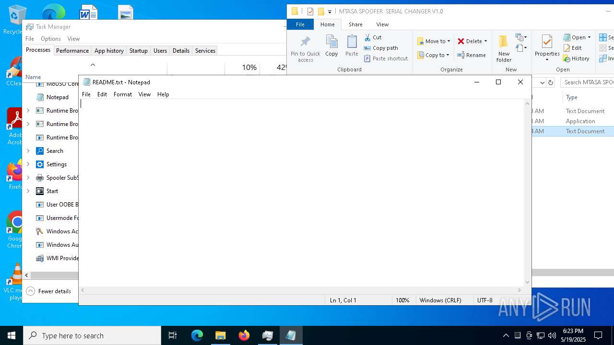Open the Windows Start menu
614x345 pixels.
[12, 335]
